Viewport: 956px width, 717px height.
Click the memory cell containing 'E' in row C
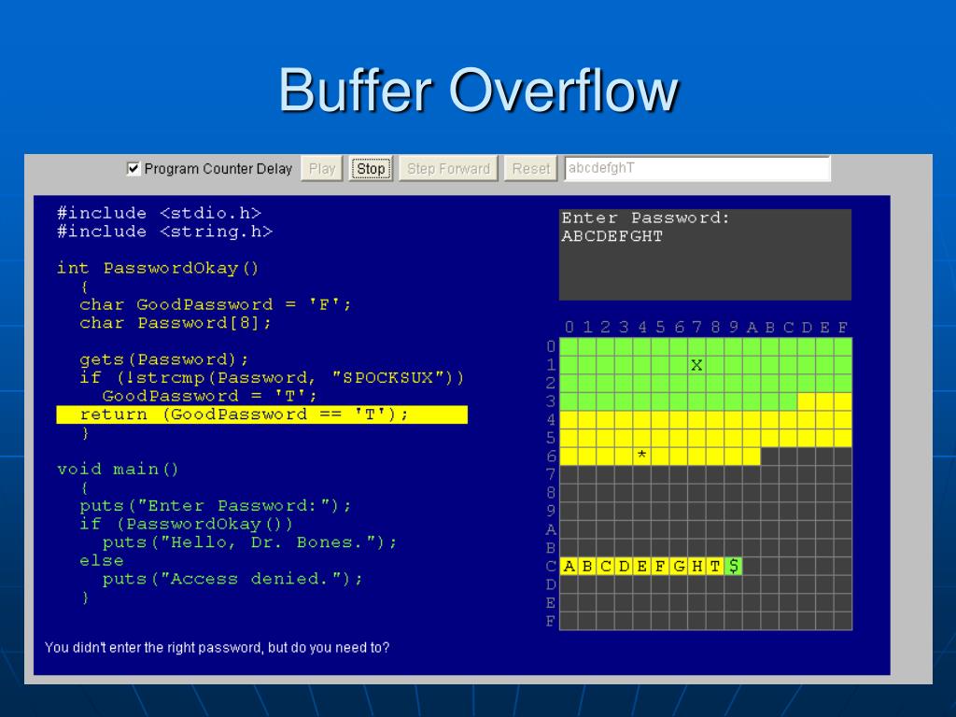coord(642,566)
